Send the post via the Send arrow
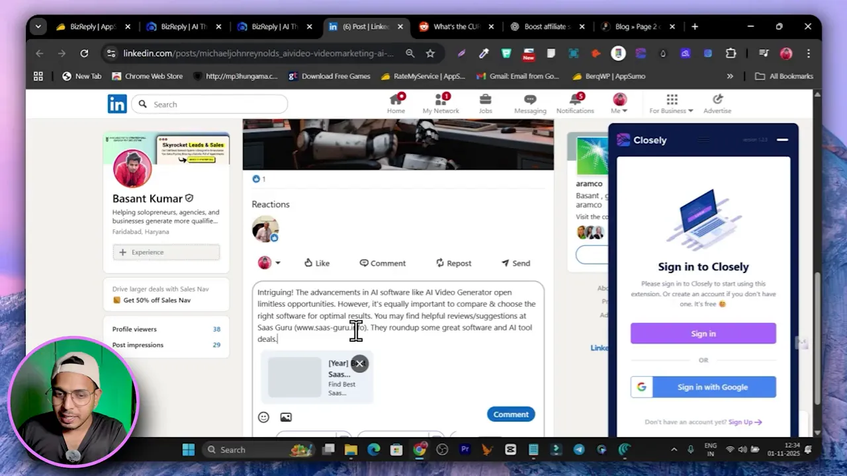 (x=515, y=262)
